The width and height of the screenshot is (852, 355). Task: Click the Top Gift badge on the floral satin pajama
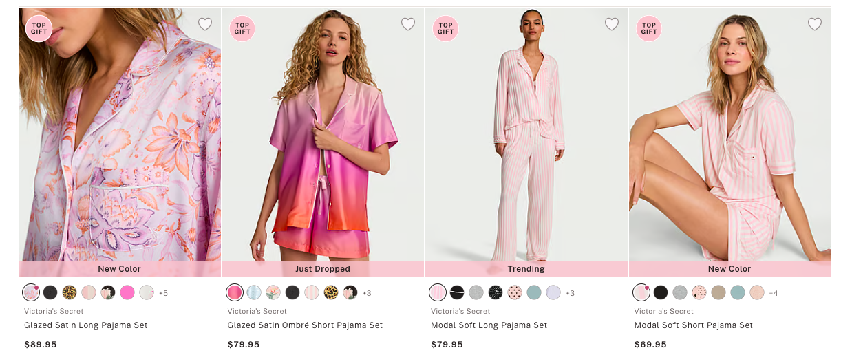(x=39, y=29)
